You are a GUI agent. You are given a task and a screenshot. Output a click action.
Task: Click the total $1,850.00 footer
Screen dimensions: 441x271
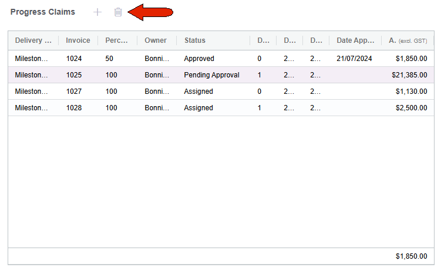412,256
